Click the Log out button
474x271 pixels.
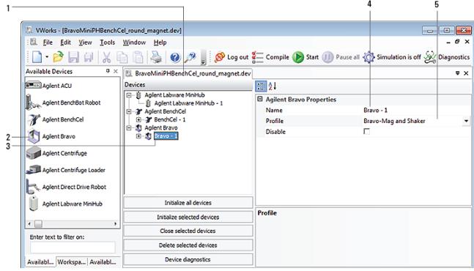click(232, 57)
